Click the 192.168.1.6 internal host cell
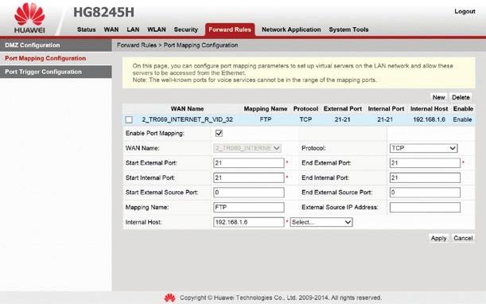Screen dimensions: 486x304 [x=429, y=119]
